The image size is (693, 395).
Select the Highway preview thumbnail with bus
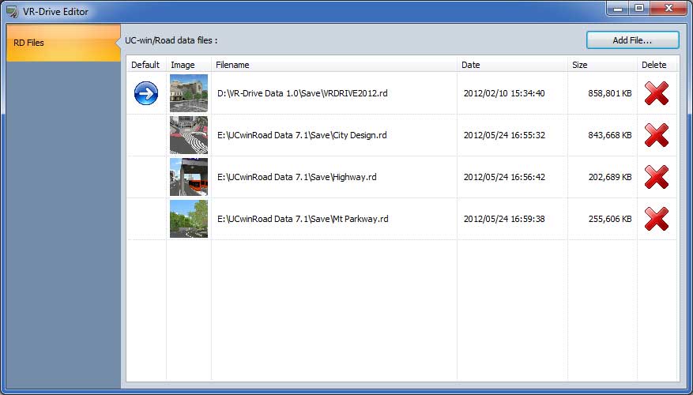tap(189, 177)
